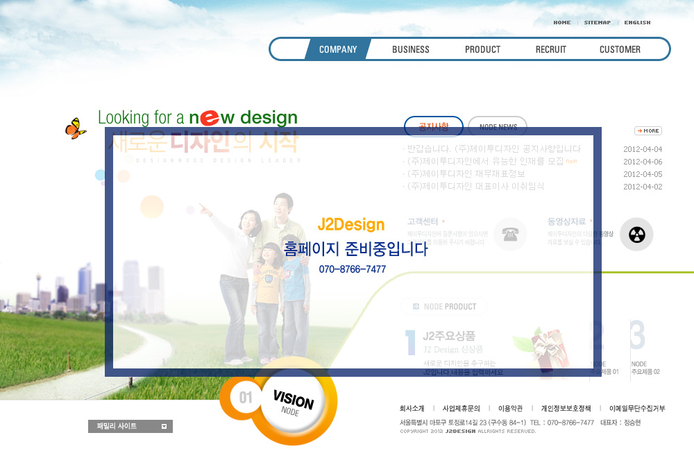Click the VISION NODE circle
Viewport: 694px width, 476px height.
294,402
